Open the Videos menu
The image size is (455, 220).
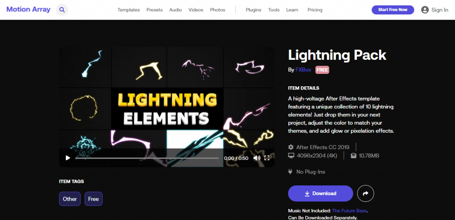tap(196, 10)
